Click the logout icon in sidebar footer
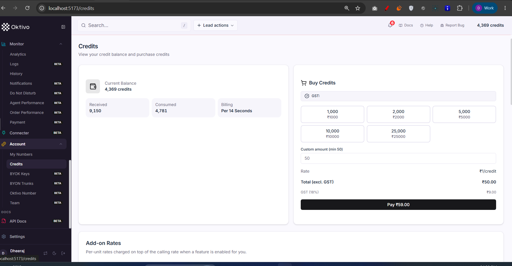Screen dimensions: 512x266 click(63, 253)
